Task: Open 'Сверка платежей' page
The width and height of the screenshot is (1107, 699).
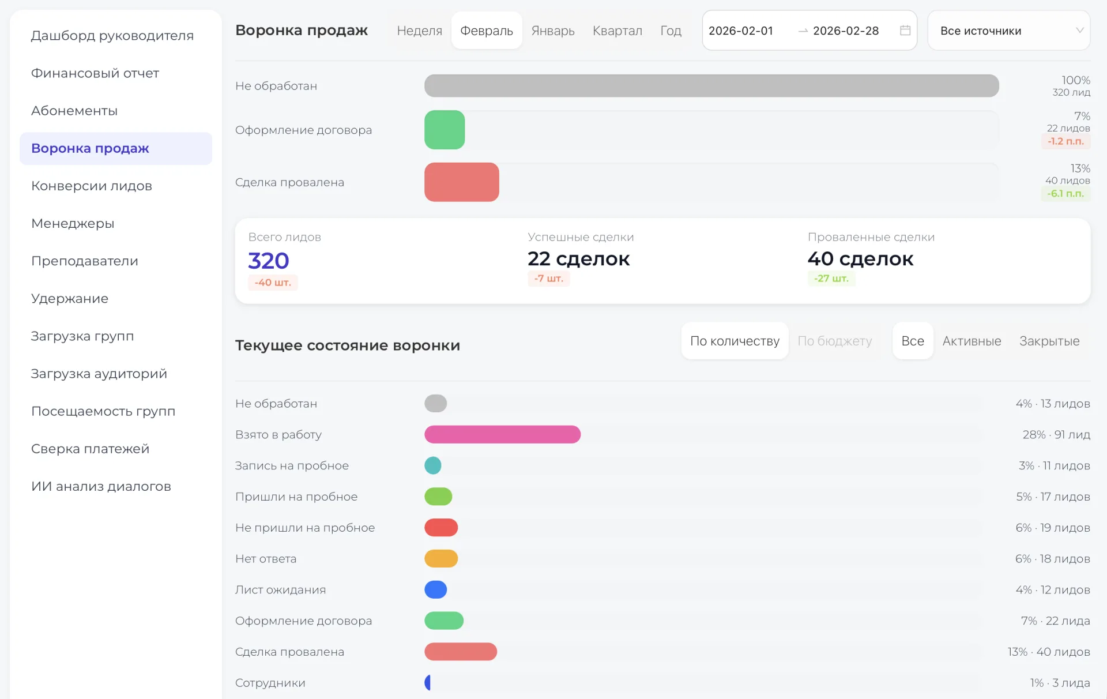Action: (116, 449)
